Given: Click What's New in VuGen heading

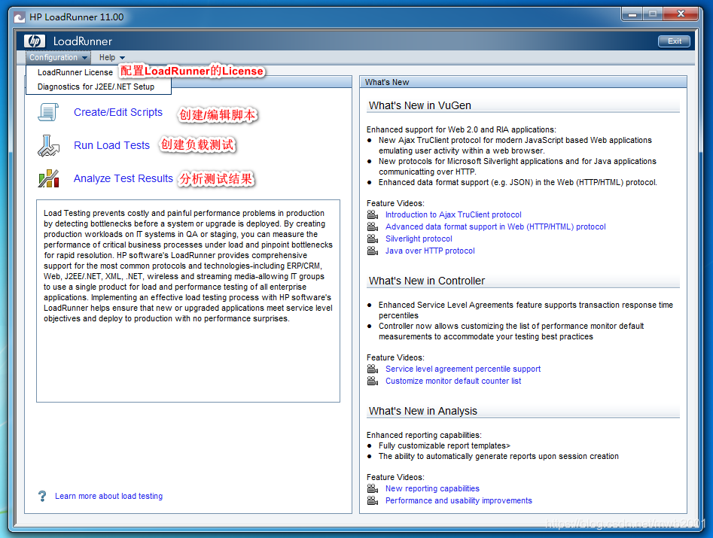Looking at the screenshot, I should (419, 105).
